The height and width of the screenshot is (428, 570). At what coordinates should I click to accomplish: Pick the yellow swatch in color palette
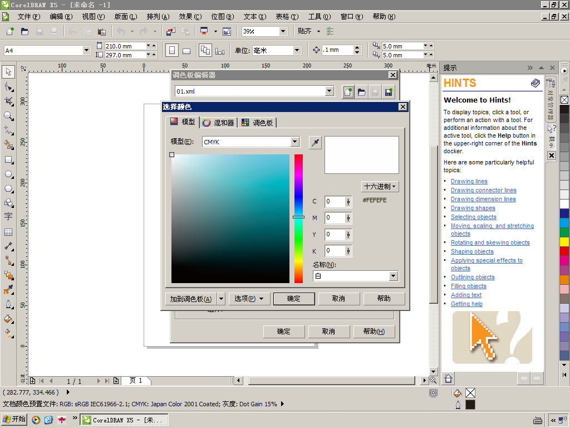coord(564,242)
